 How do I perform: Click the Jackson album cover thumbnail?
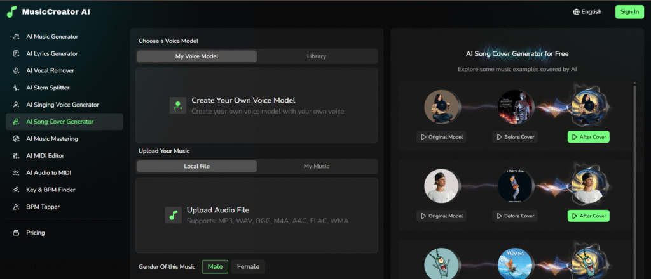(515, 107)
